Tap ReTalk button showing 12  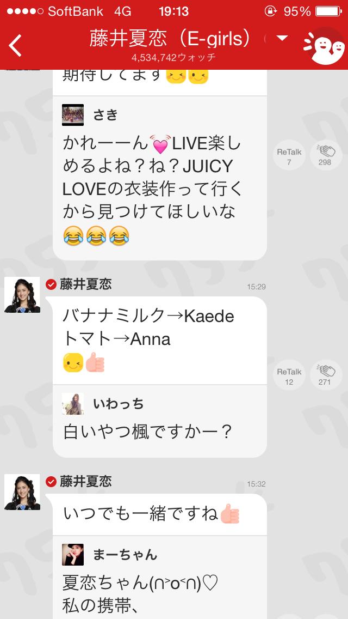point(289,376)
